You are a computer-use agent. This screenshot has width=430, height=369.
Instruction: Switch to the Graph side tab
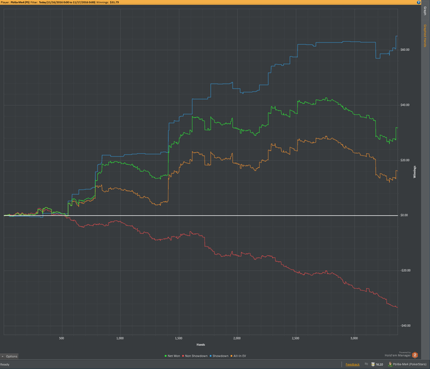425,10
